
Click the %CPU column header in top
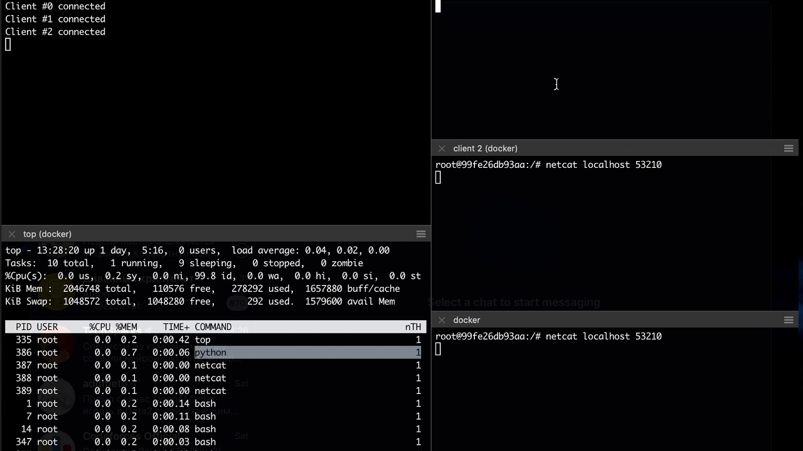click(x=100, y=327)
